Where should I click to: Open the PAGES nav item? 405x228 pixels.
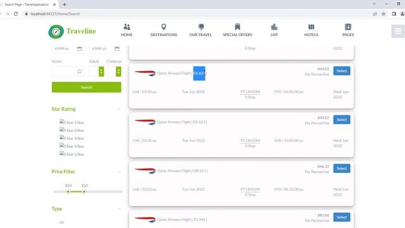pos(348,30)
